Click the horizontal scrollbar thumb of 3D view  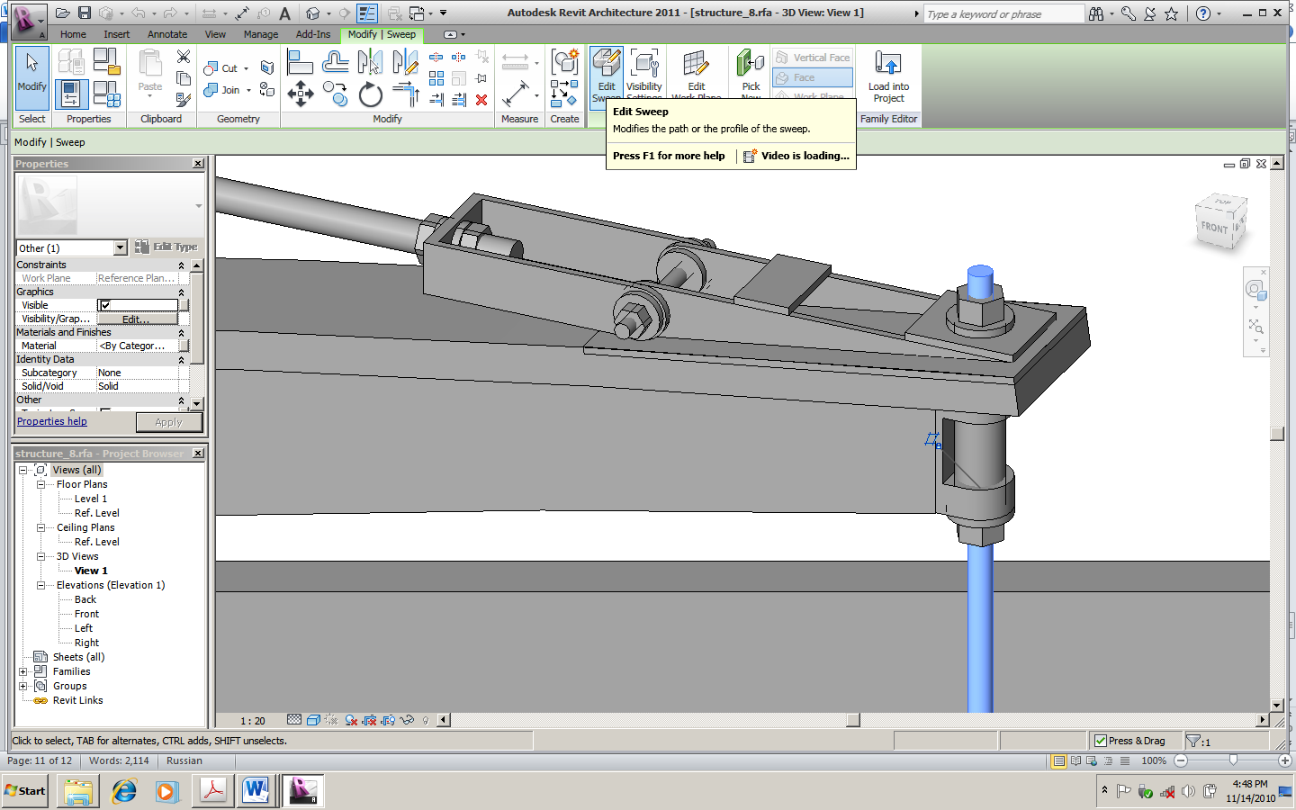pyautogui.click(x=853, y=720)
